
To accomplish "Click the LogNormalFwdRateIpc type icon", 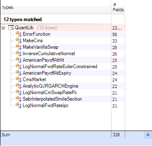I will (19, 105).
